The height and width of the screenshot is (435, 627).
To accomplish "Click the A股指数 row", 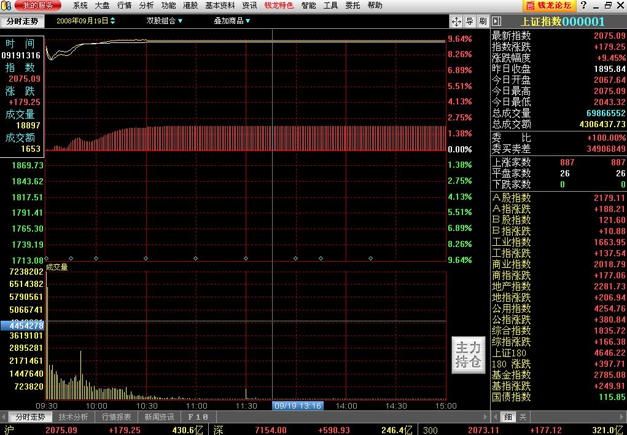I will pyautogui.click(x=559, y=198).
